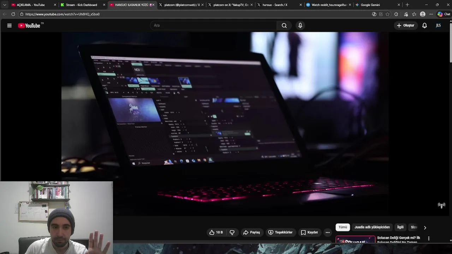The width and height of the screenshot is (452, 254).
Task: Open the favorites list icon in the toolbar
Action: (414, 14)
